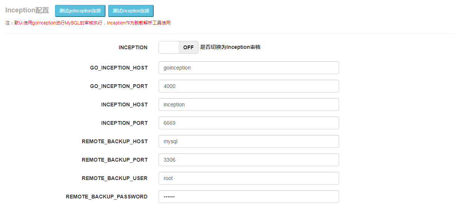This screenshot has width=460, height=212.
Task: Click the INCEPTION_PORT label
Action: pos(124,123)
